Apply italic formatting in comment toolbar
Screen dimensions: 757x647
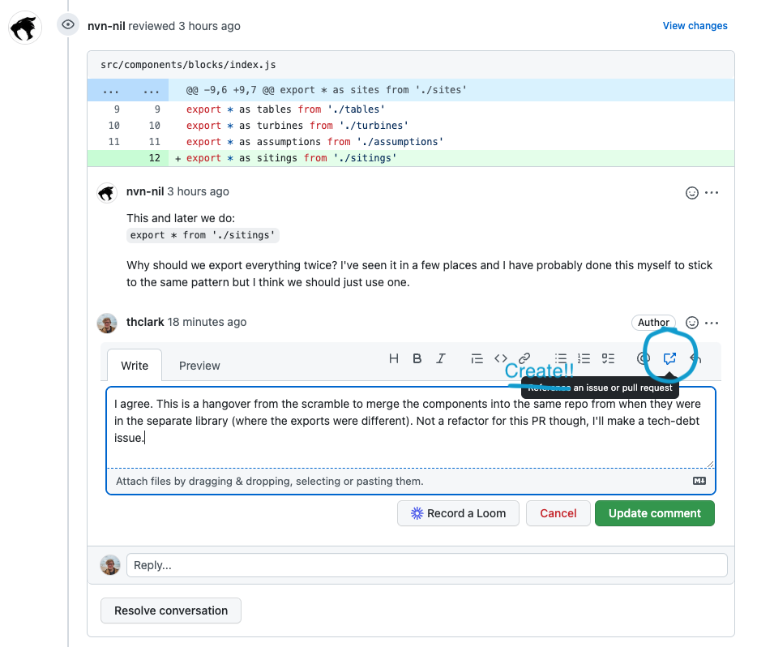[441, 358]
